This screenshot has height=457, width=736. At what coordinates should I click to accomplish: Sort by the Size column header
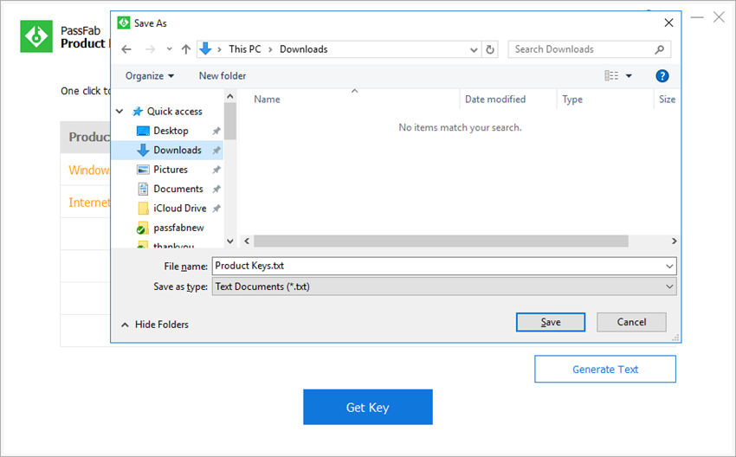point(667,100)
